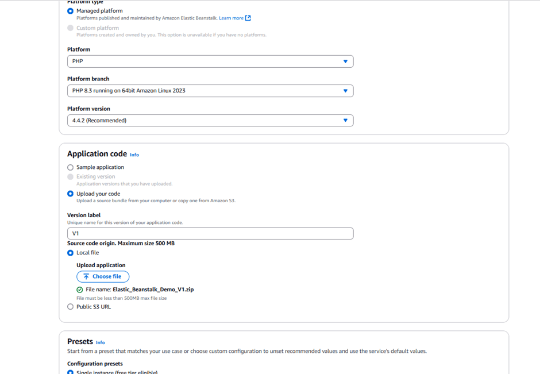Select the Local file radio button
This screenshot has width=540, height=374.
click(70, 253)
